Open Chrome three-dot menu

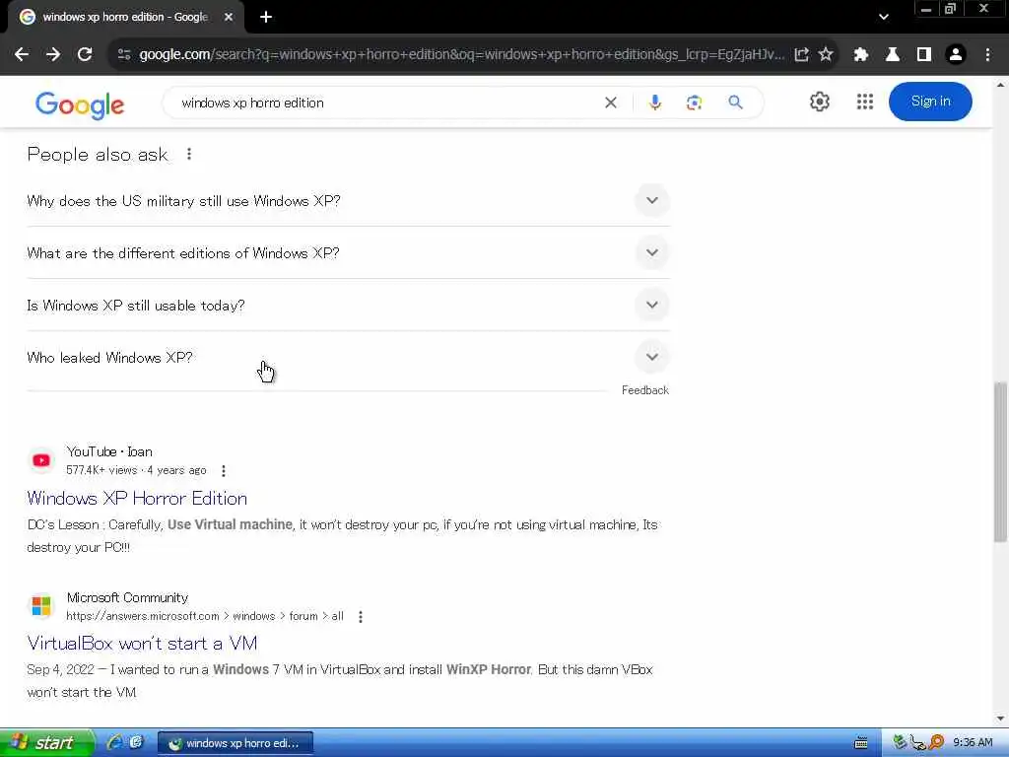click(x=987, y=55)
